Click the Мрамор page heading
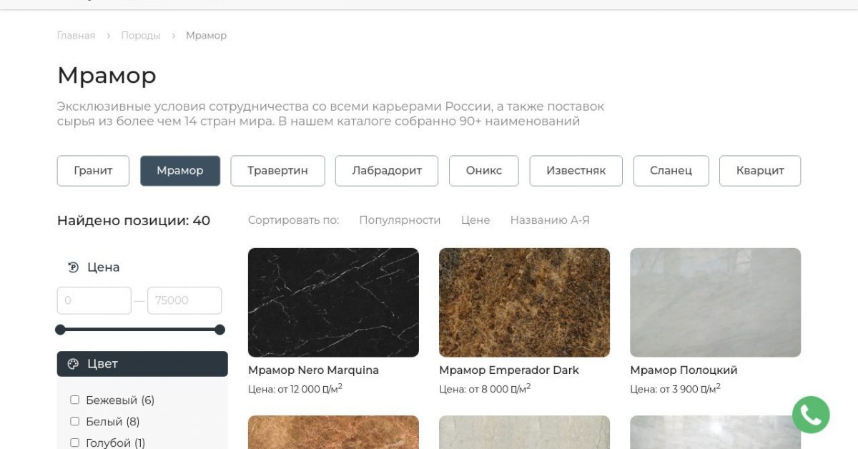 [x=107, y=75]
